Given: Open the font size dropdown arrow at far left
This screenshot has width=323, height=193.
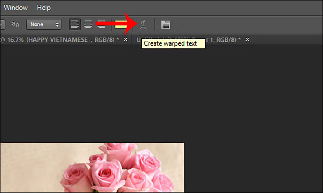Looking at the screenshot, I should click(2, 24).
